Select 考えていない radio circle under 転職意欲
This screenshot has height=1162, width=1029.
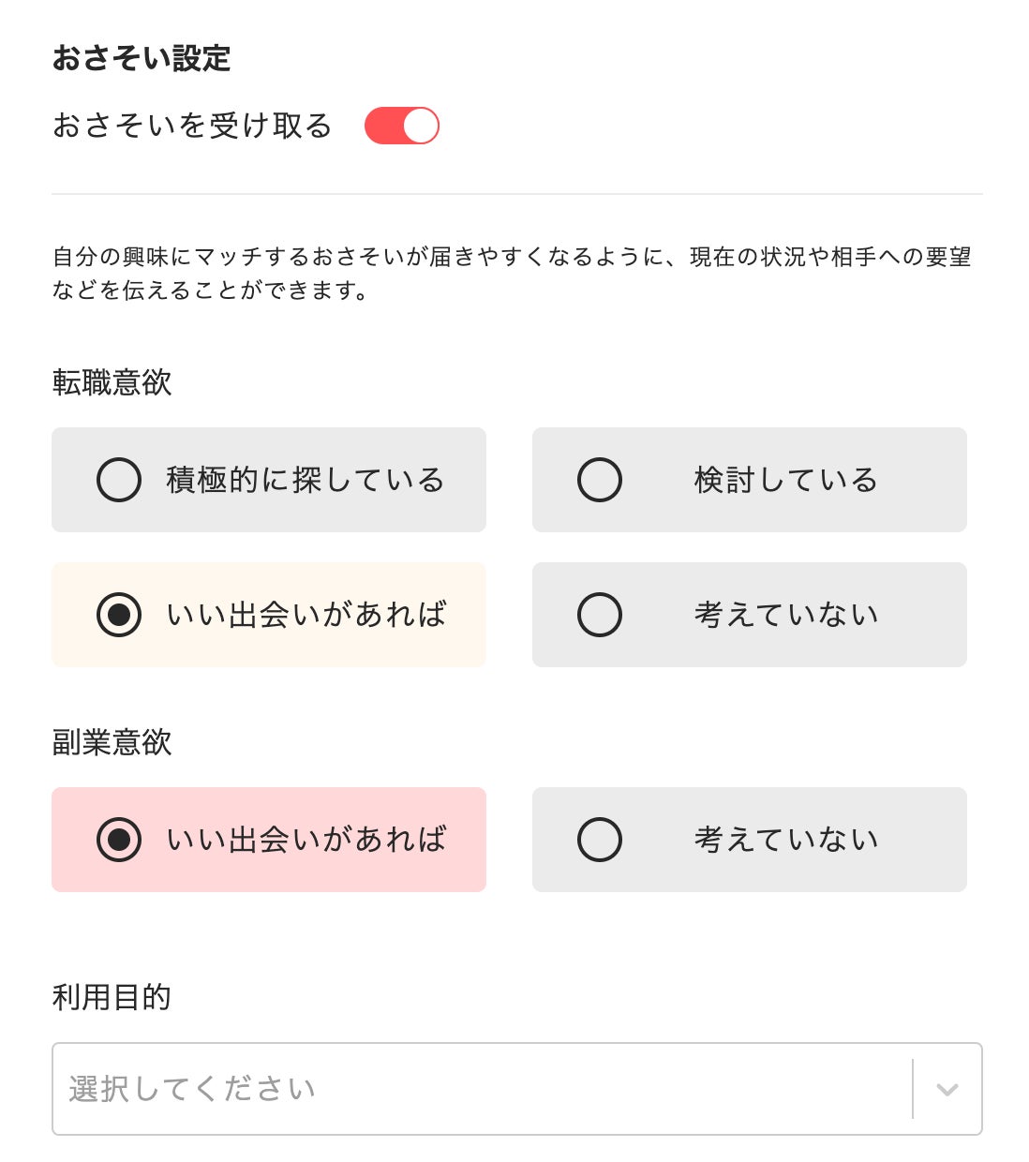pyautogui.click(x=600, y=615)
